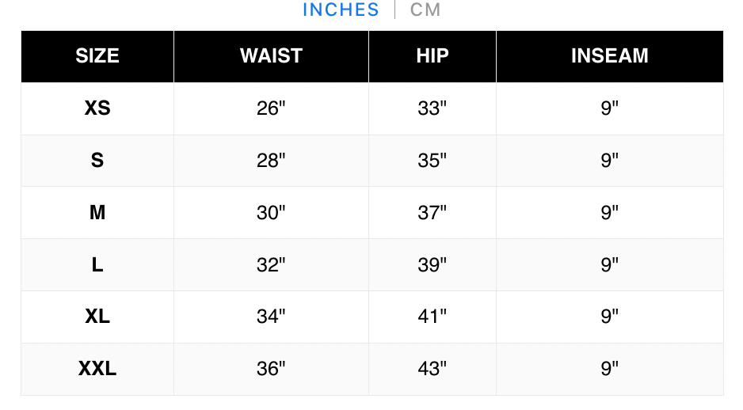Click the 39" hip value for L
Screen dimensions: 743x410
[432, 264]
